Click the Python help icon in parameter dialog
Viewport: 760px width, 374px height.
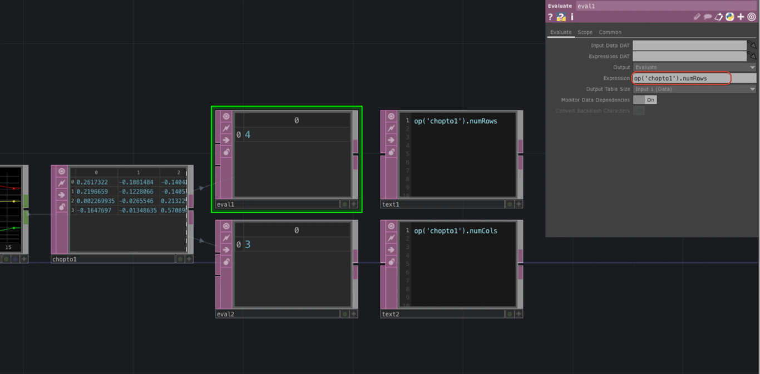click(561, 17)
